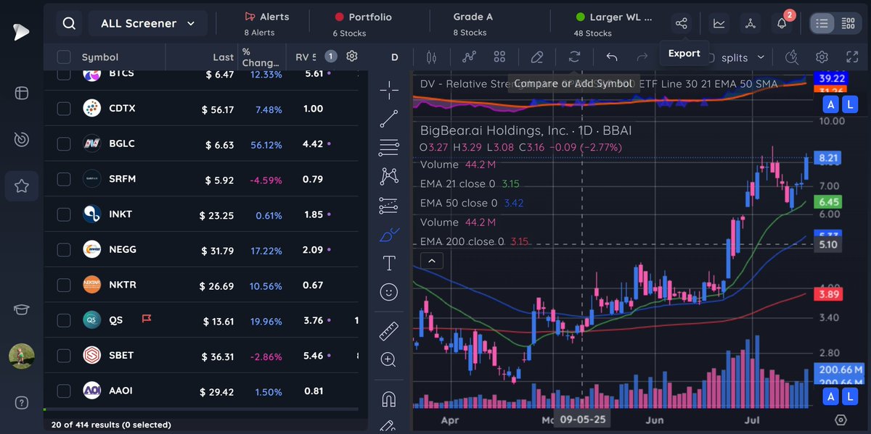Viewport: 871px width, 434px height.
Task: Select the Fibonacci retracement tool
Action: 389,148
